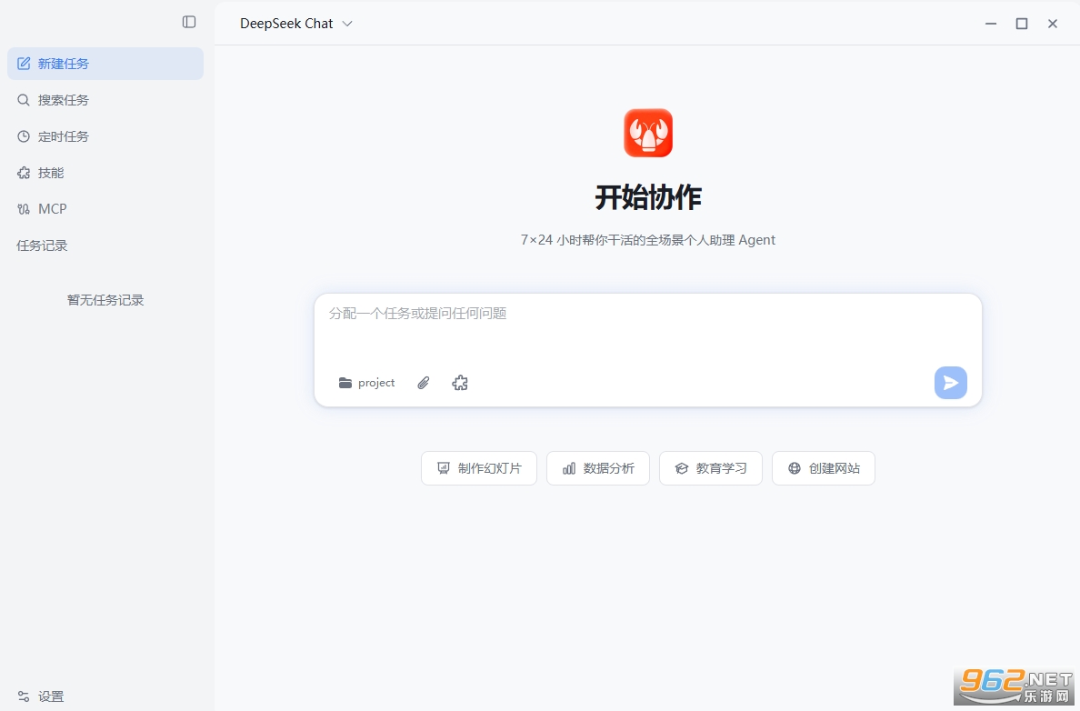Viewport: 1080px width, 711px height.
Task: Focus the task input text field
Action: tap(647, 331)
